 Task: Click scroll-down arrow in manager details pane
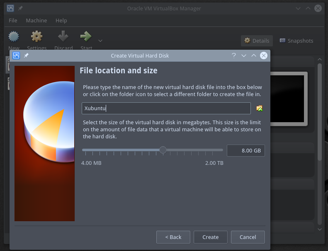pyautogui.click(x=320, y=229)
